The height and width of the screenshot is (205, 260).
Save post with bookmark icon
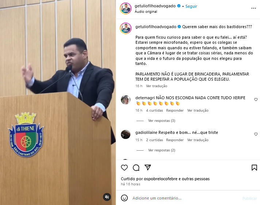coord(254,167)
